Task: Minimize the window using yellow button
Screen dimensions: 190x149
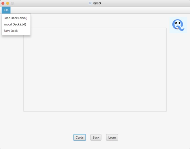Action: [8, 3]
